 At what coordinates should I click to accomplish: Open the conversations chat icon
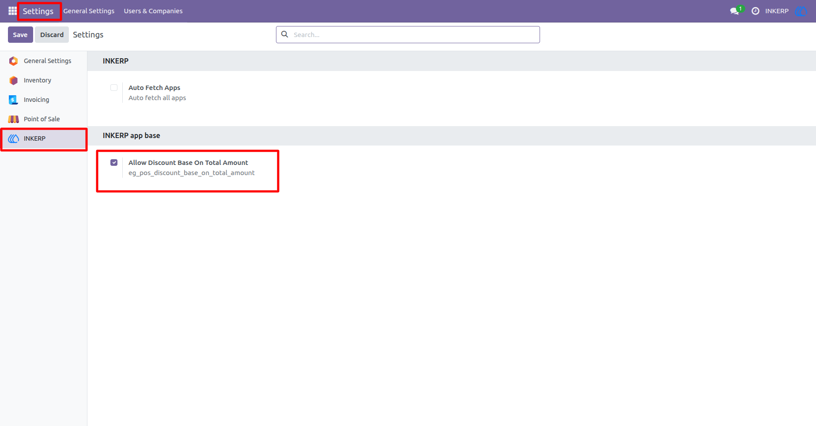735,11
